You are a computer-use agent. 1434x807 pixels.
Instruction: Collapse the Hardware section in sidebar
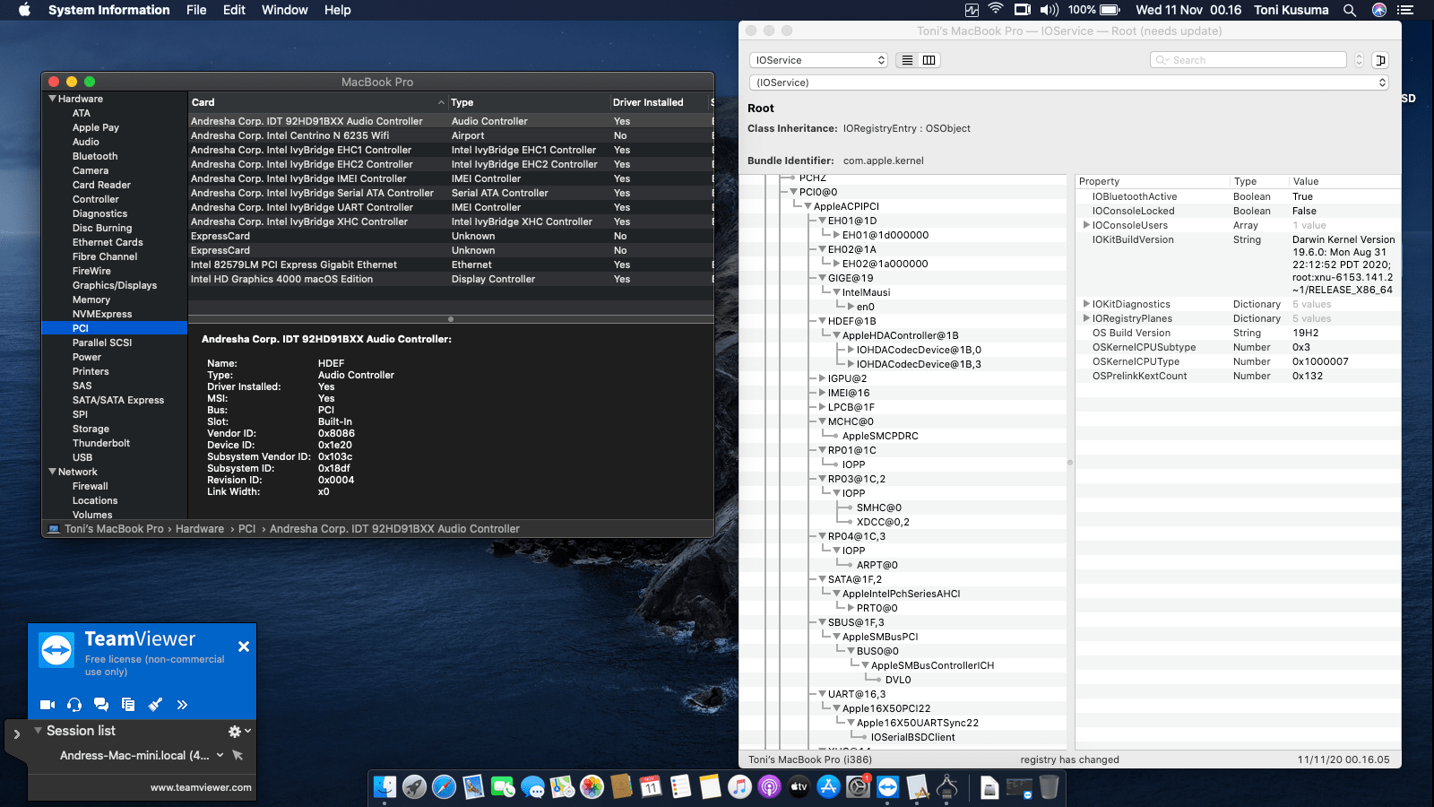coord(53,99)
